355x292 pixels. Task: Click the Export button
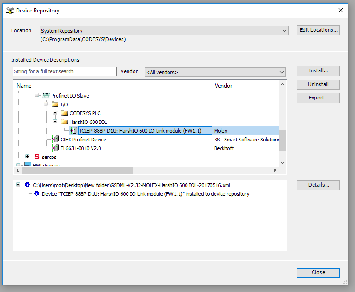(x=318, y=98)
